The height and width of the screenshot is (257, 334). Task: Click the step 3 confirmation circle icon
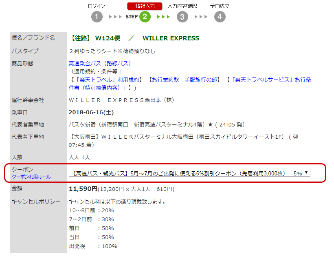pyautogui.click(x=182, y=17)
